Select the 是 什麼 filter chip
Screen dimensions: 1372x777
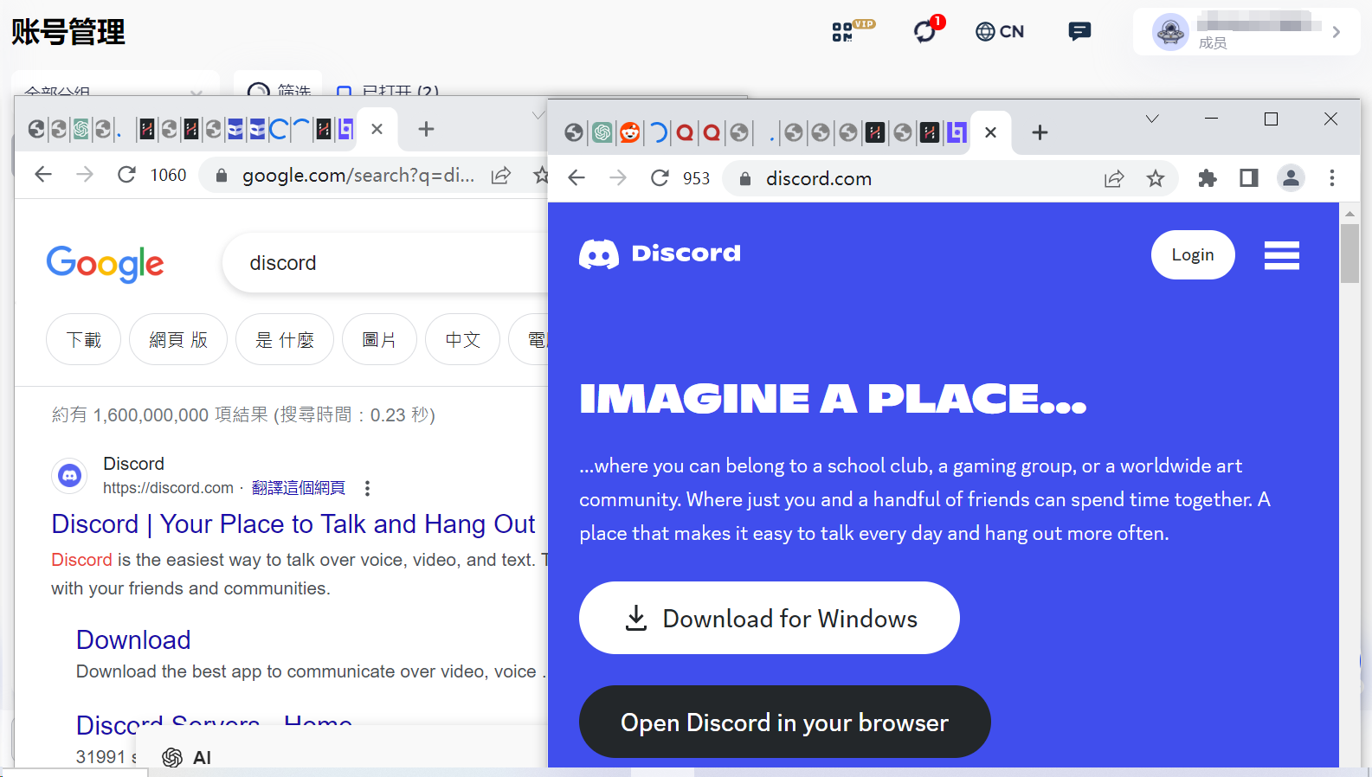point(285,340)
